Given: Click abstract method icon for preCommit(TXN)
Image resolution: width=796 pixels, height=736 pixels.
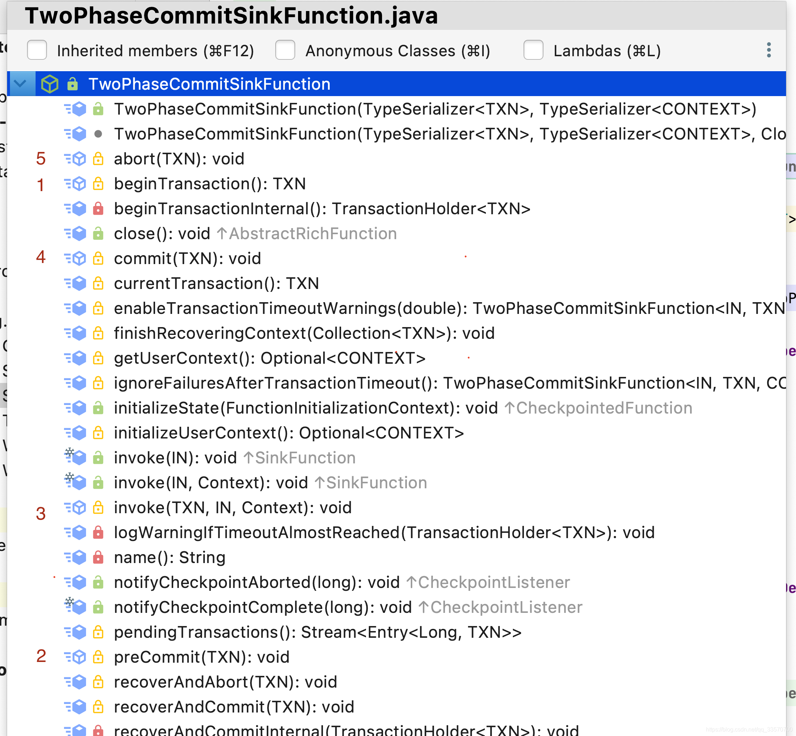Looking at the screenshot, I should (76, 657).
